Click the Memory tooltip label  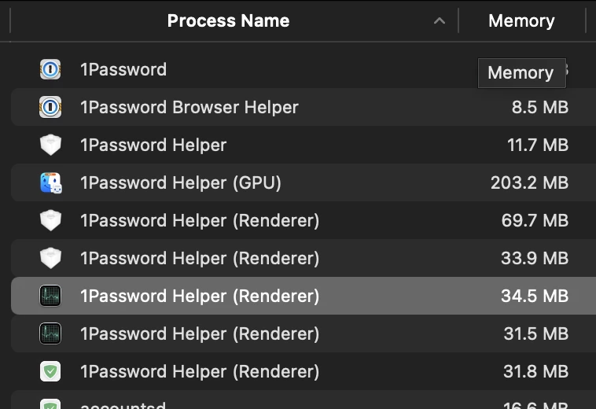tap(521, 73)
